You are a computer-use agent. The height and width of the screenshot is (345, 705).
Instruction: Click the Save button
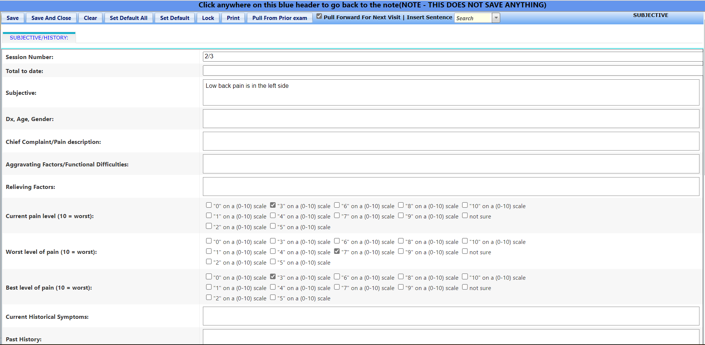[x=13, y=18]
